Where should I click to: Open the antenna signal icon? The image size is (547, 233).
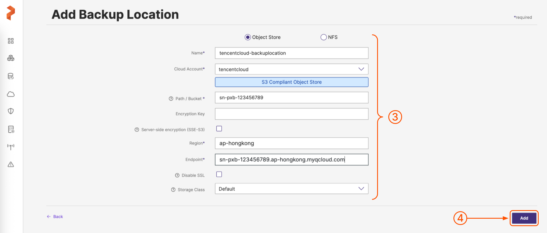pyautogui.click(x=11, y=147)
